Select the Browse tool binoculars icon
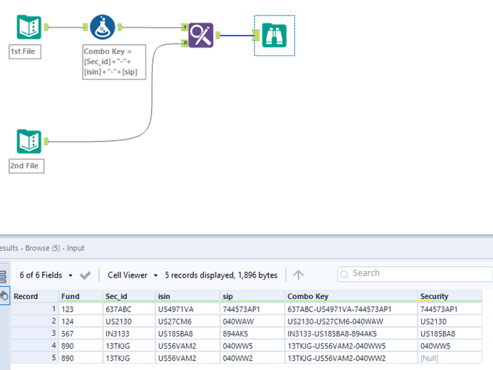This screenshot has width=493, height=370. (274, 35)
